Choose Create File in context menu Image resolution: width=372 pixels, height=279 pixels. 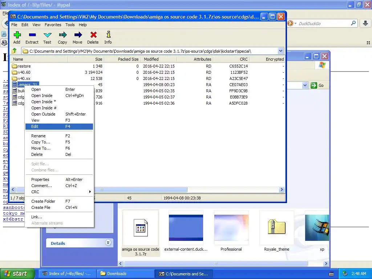(59, 207)
